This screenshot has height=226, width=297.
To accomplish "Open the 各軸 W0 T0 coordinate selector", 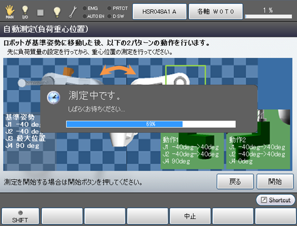I will point(216,12).
